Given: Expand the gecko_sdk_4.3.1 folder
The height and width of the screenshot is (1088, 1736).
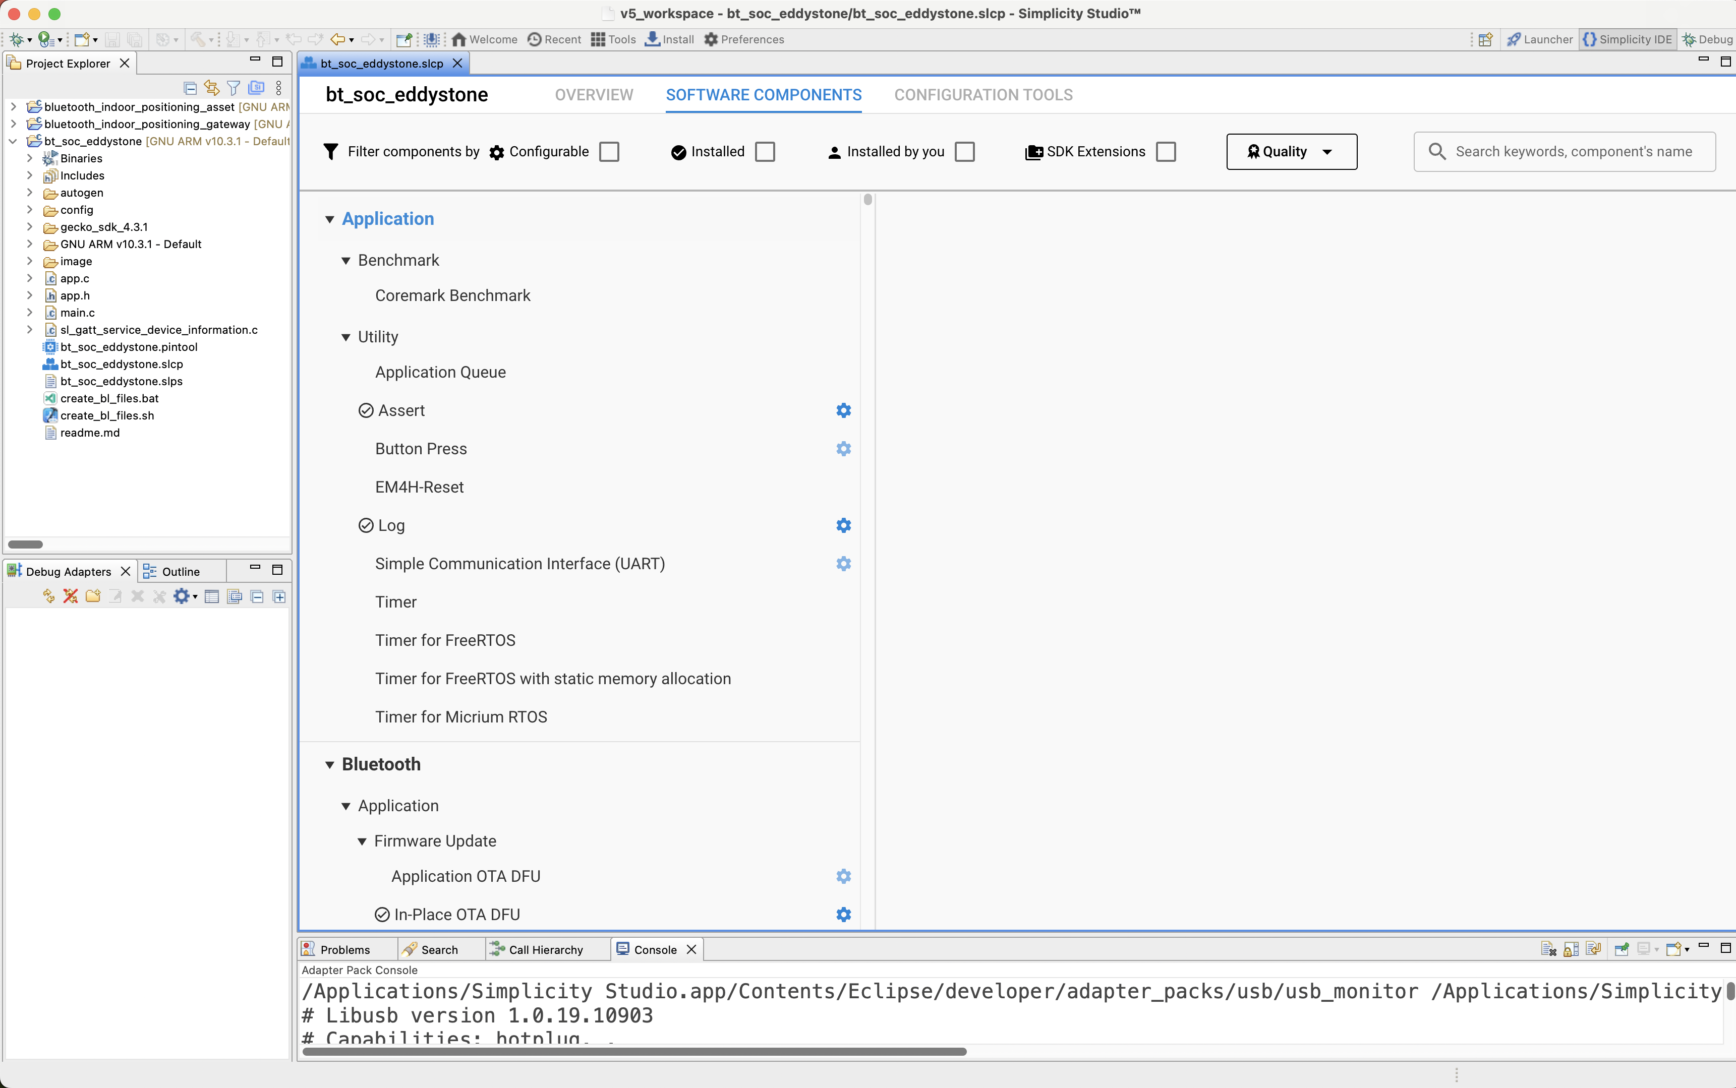Looking at the screenshot, I should click(30, 227).
